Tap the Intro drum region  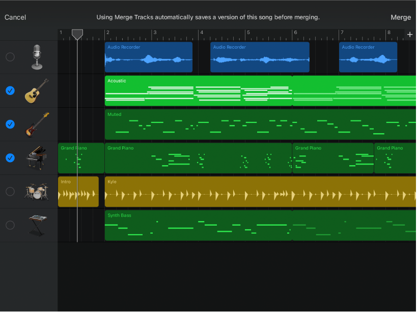click(78, 192)
